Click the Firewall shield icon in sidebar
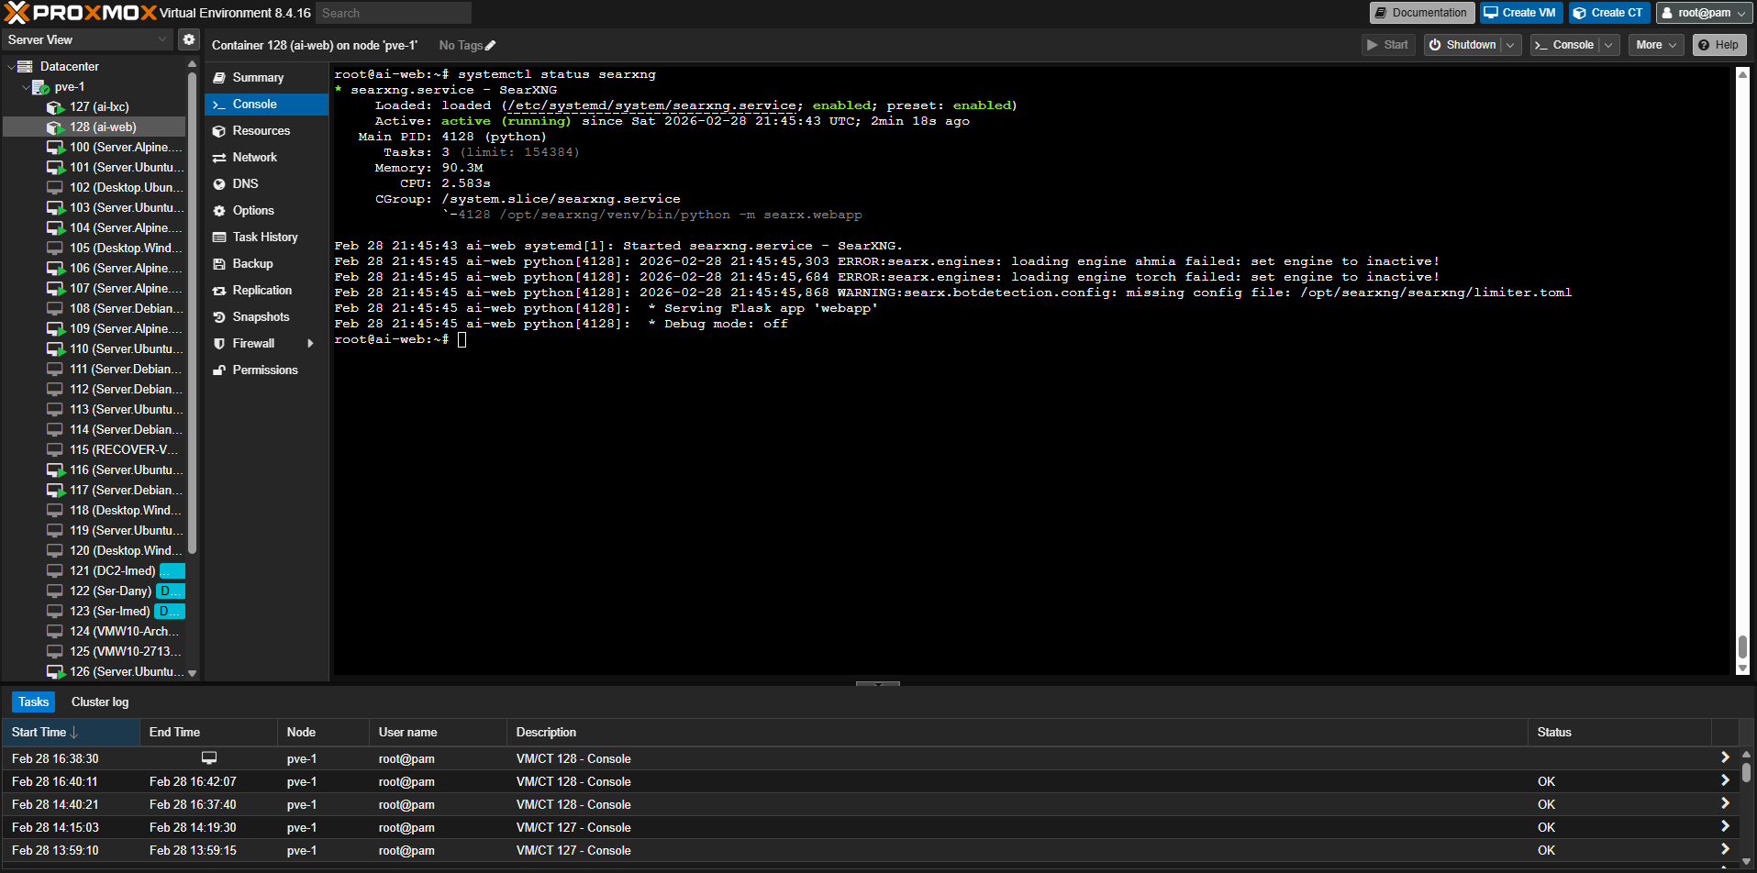The width and height of the screenshot is (1757, 873). pos(219,344)
